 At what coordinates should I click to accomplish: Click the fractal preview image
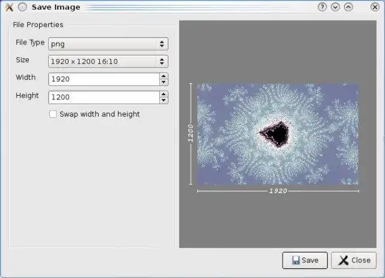coord(278,134)
